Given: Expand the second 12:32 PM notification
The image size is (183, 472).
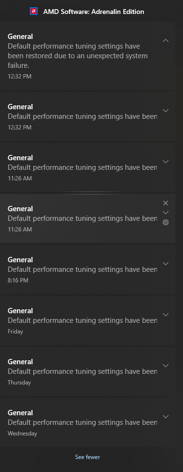Looking at the screenshot, I should click(x=166, y=111).
